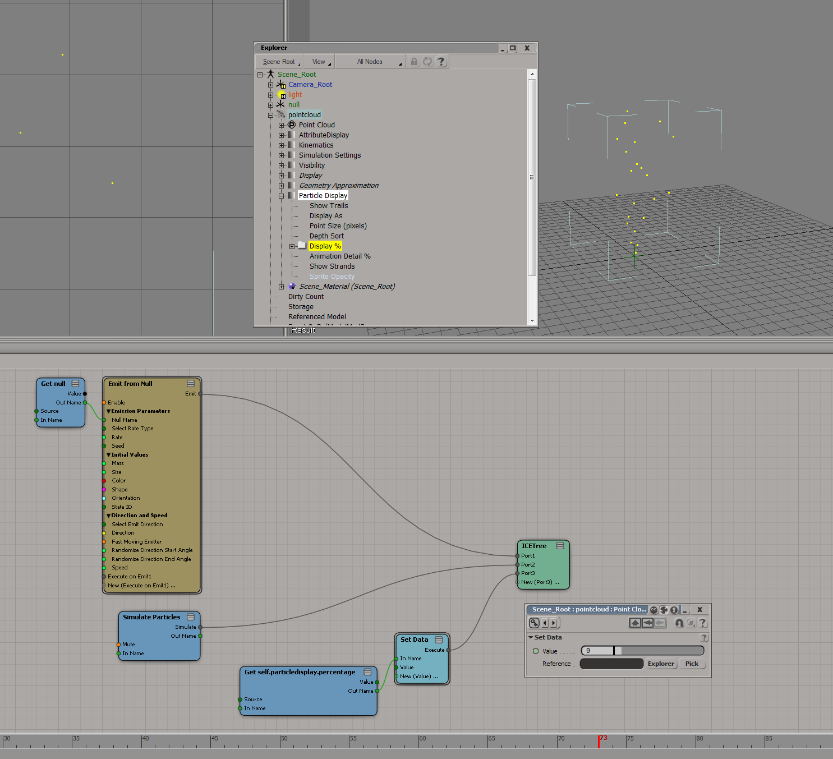This screenshot has height=759, width=833.
Task: Click the revert undo icon in property editor
Action: [x=679, y=623]
